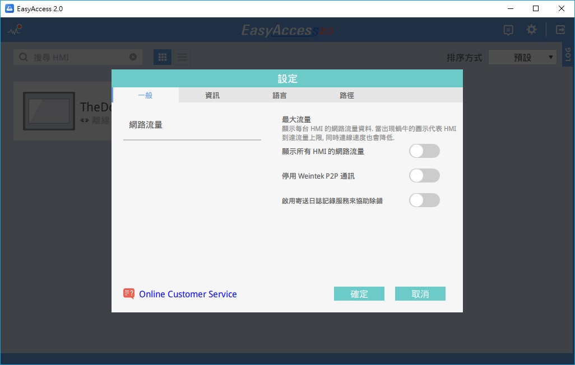Screen dimensions: 575x365
Task: Select the 資訊 tab
Action: tap(212, 96)
